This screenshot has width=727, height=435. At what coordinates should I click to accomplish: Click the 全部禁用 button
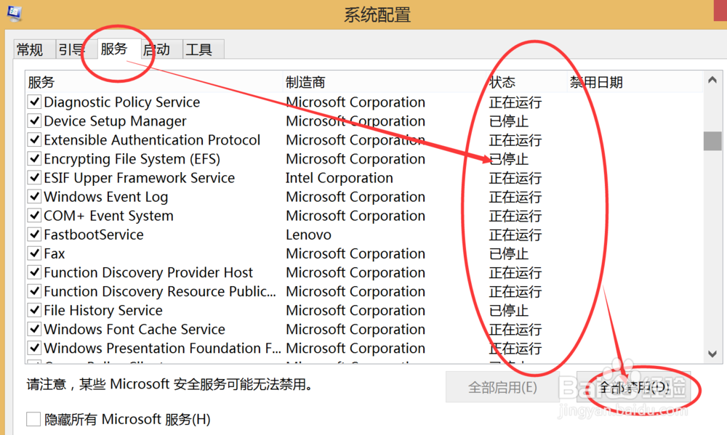point(630,387)
